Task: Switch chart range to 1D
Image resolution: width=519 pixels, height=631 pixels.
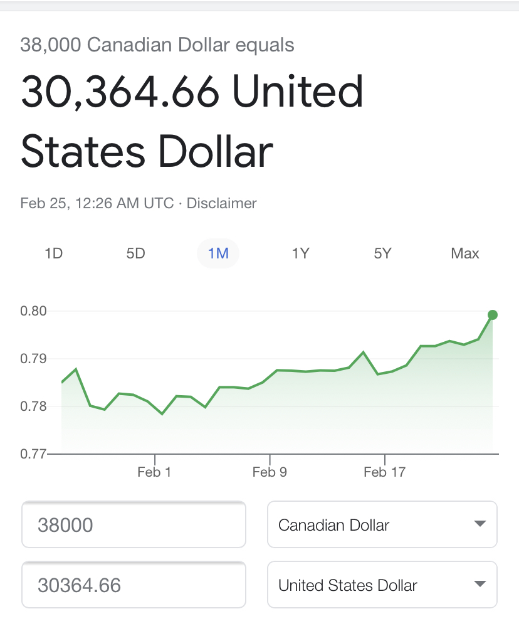Action: [x=53, y=253]
